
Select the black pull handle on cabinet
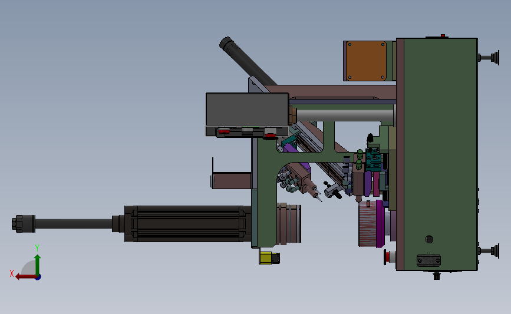(x=429, y=260)
